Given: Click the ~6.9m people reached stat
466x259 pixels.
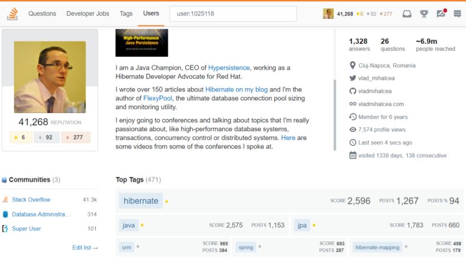Looking at the screenshot, I should (435, 45).
